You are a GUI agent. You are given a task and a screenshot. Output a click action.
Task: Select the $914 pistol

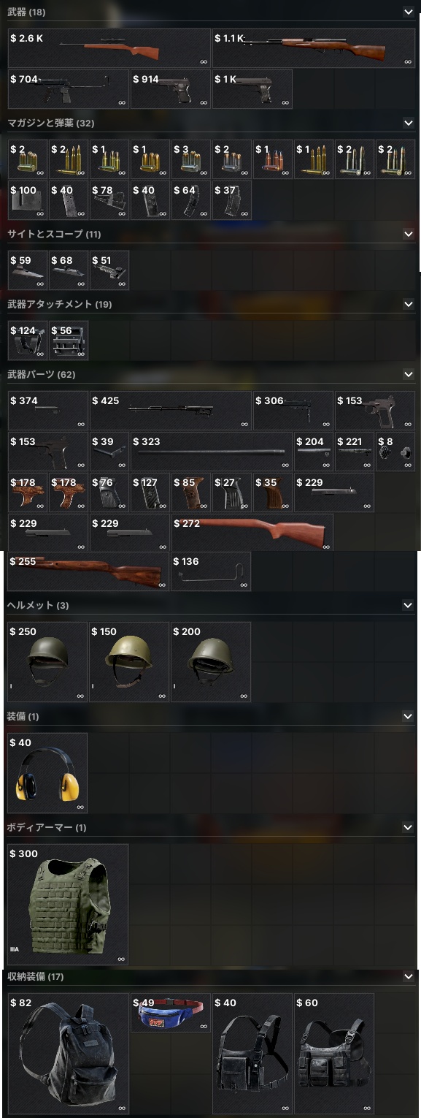point(171,89)
